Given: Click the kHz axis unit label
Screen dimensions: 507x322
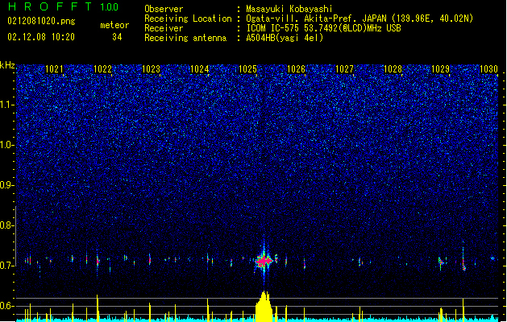Looking at the screenshot, I should pyautogui.click(x=7, y=65).
